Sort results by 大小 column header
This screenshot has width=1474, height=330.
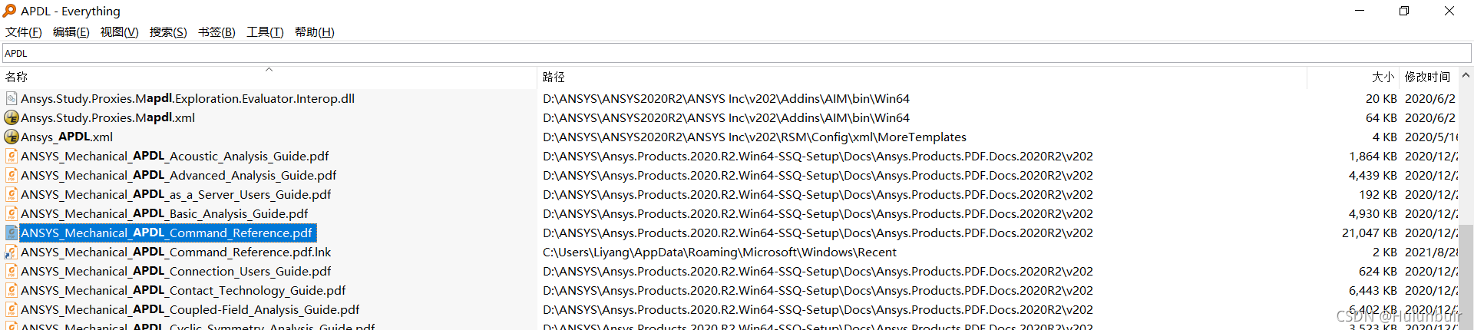coord(1383,77)
